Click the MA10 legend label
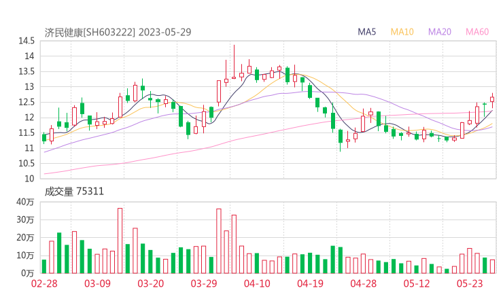 pyautogui.click(x=402, y=32)
